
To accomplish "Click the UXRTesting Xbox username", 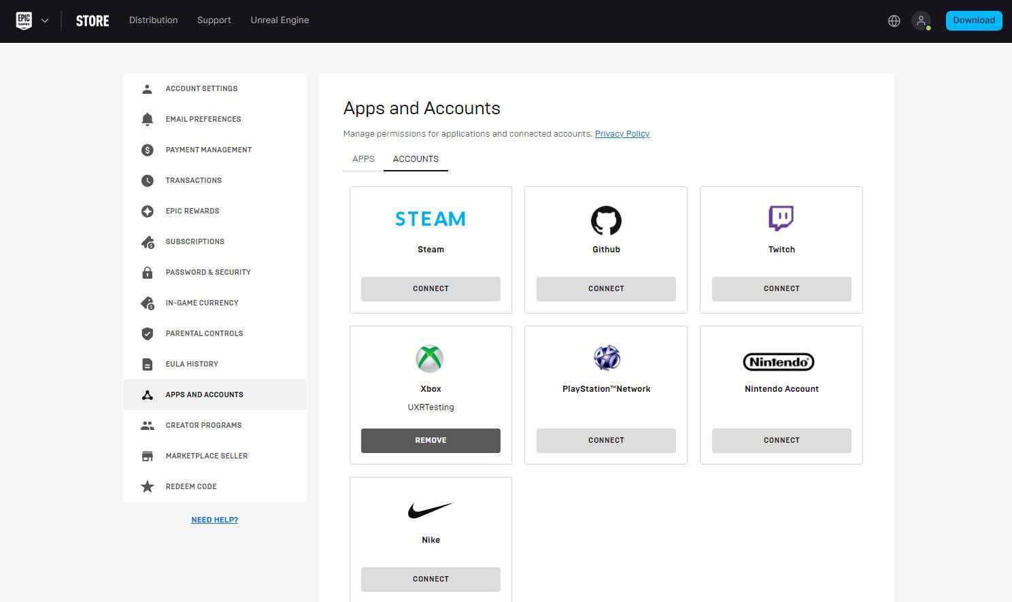I will [x=431, y=407].
